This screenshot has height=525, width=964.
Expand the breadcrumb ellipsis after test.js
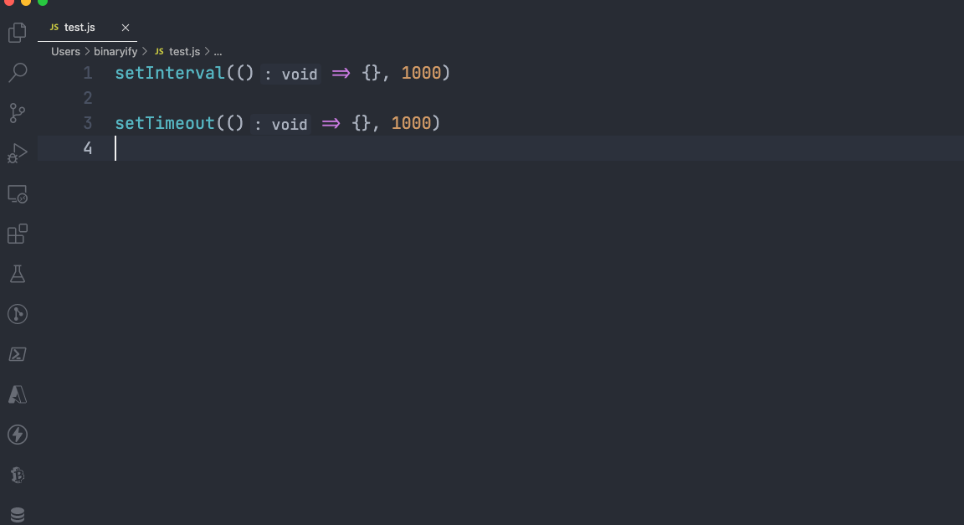[218, 51]
